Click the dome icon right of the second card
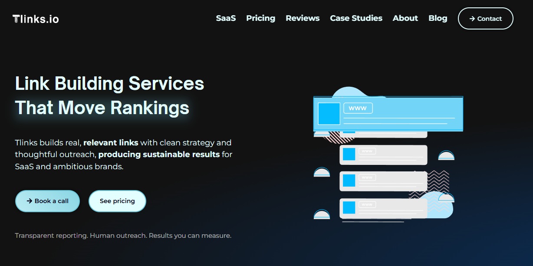The width and height of the screenshot is (533, 266). 445,155
